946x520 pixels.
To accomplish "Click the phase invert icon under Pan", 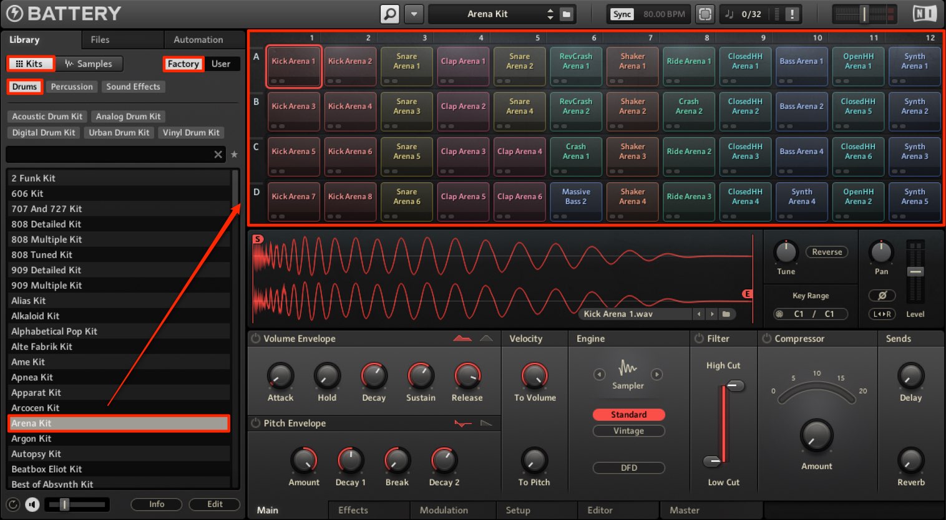I will click(x=882, y=296).
